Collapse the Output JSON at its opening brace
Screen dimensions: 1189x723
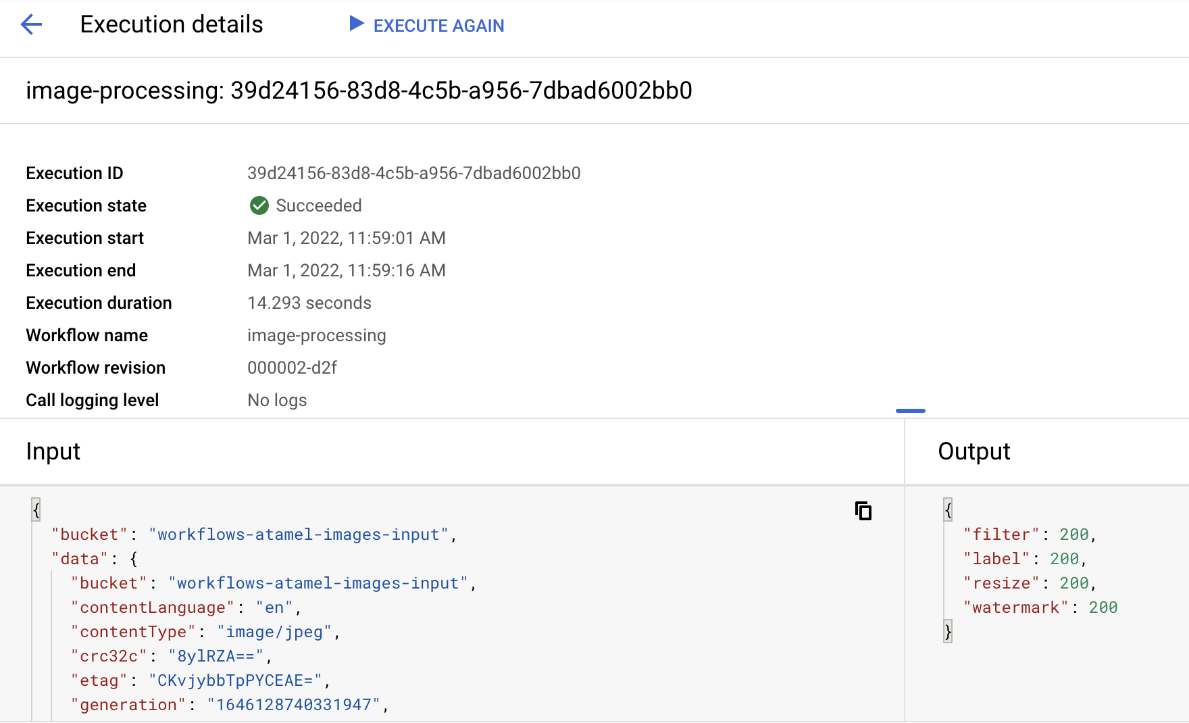pos(948,509)
